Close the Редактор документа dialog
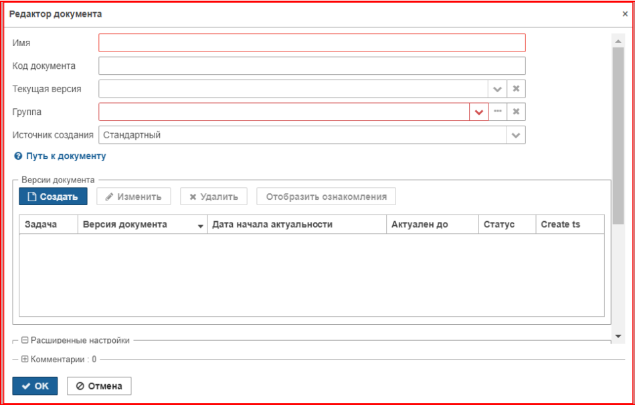This screenshot has height=405, width=635. pos(625,14)
